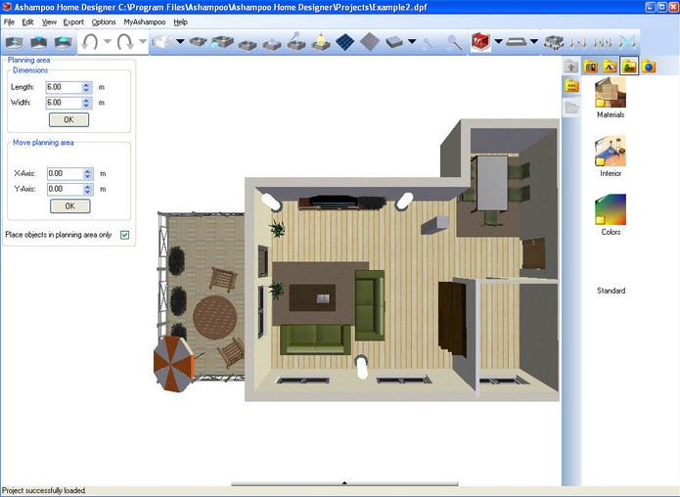Viewport: 680px width, 497px height.
Task: Open the blue sphere catalog folder icon
Action: pyautogui.click(x=649, y=67)
